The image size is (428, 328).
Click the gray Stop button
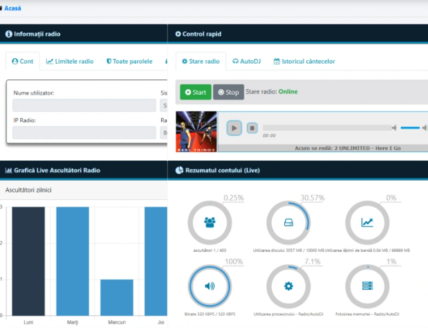pos(228,92)
